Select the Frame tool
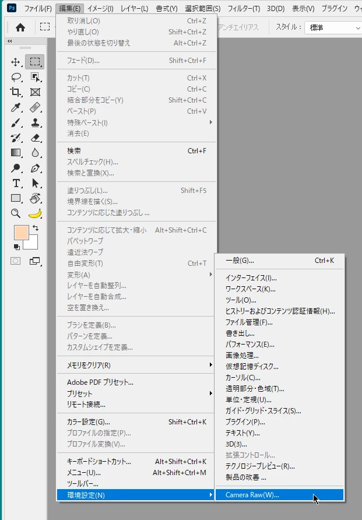The width and height of the screenshot is (362, 520). click(35, 92)
